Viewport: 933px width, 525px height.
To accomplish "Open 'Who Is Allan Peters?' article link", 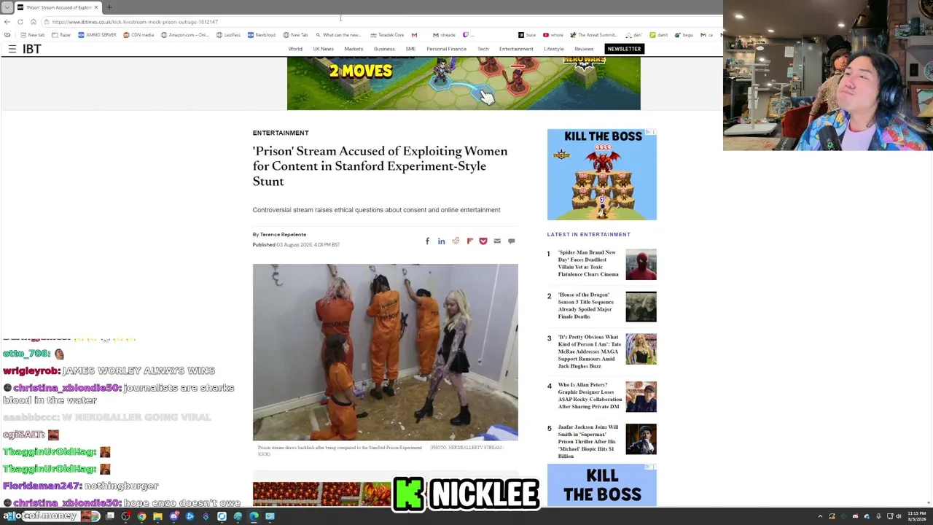I will pos(590,396).
